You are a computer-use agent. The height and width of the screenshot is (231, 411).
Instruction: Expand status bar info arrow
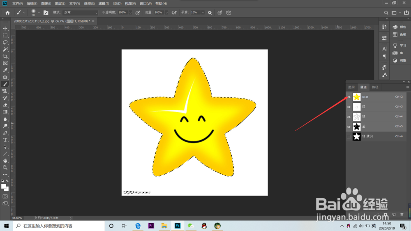(x=71, y=218)
